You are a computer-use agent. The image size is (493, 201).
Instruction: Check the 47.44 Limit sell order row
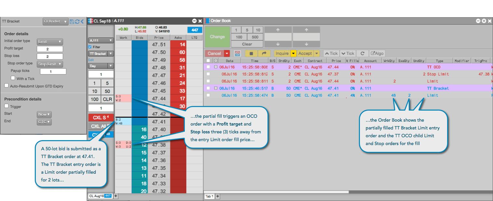[x=208, y=81]
